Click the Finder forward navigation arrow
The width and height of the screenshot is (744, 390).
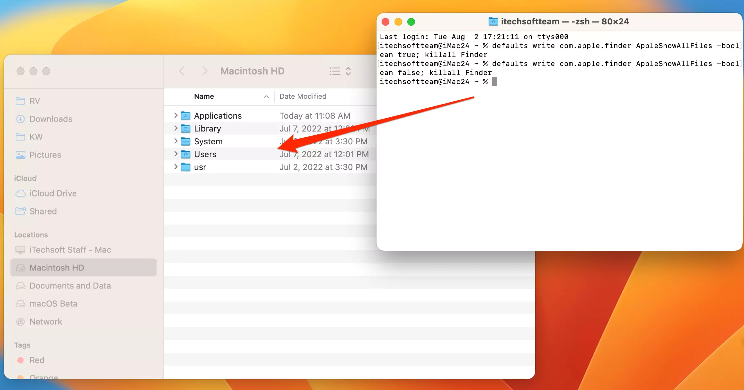pyautogui.click(x=204, y=71)
